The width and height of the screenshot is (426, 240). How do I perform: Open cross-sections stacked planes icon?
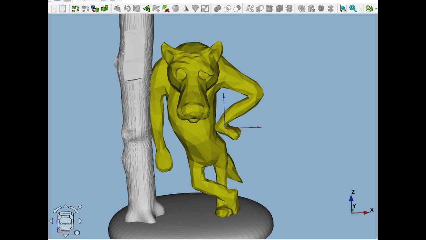pyautogui.click(x=289, y=9)
